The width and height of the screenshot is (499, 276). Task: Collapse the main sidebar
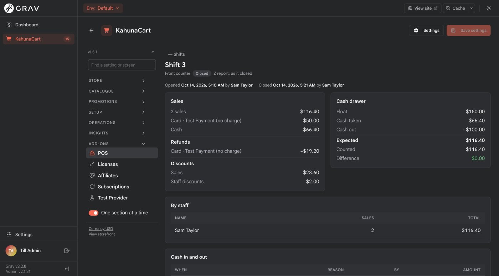coord(67,269)
